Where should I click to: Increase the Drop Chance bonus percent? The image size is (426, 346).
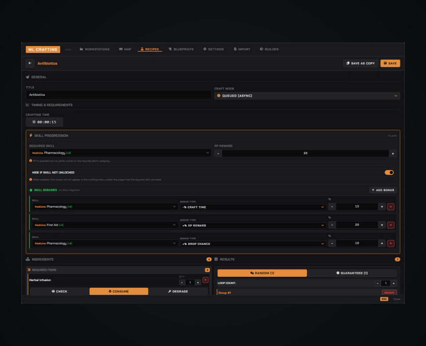pos(382,244)
